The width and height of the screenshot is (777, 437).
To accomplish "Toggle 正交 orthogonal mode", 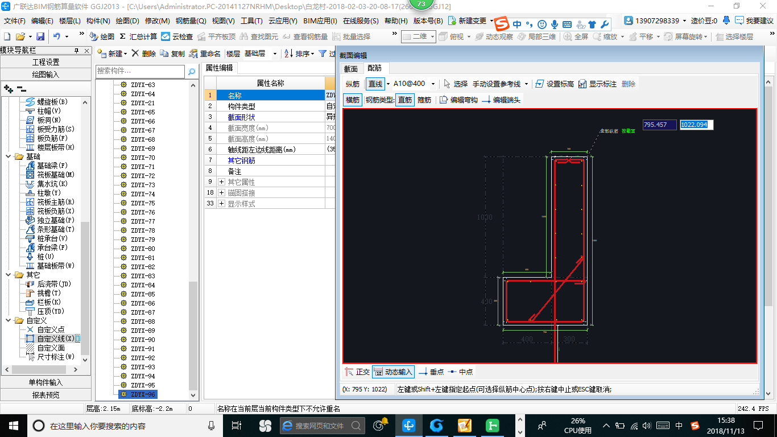I will coord(357,372).
